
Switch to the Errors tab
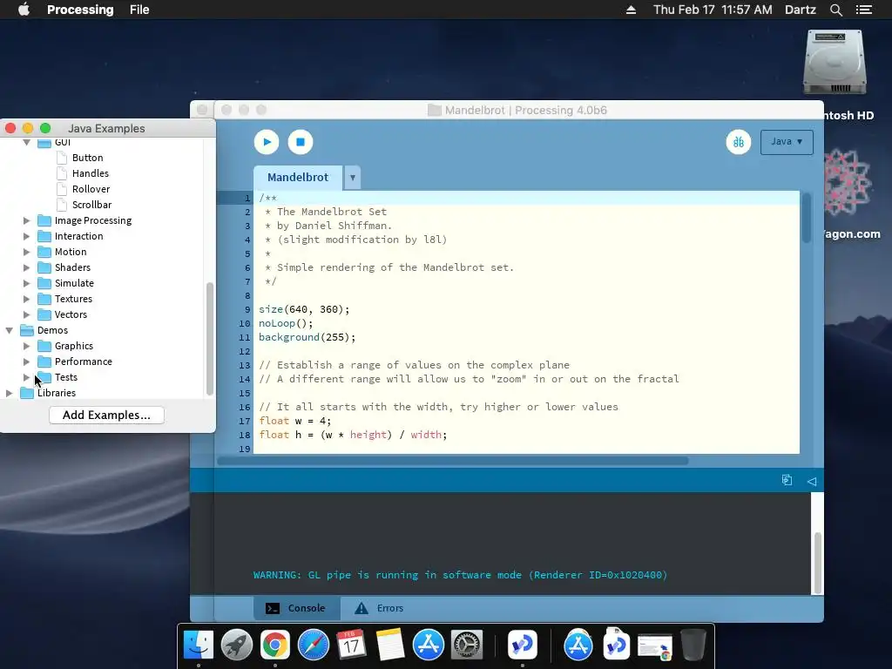(380, 608)
